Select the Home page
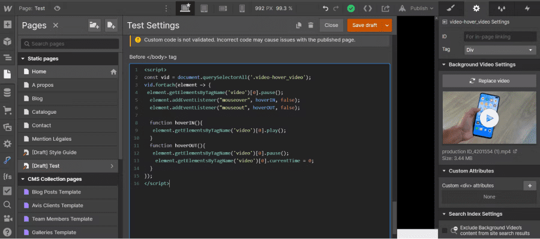Viewport: 540px width, 239px height. [68, 71]
